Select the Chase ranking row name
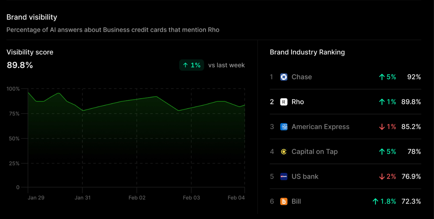434x219 pixels. tap(301, 77)
